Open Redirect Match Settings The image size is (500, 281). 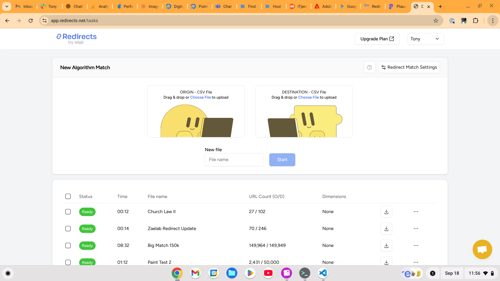pyautogui.click(x=409, y=67)
